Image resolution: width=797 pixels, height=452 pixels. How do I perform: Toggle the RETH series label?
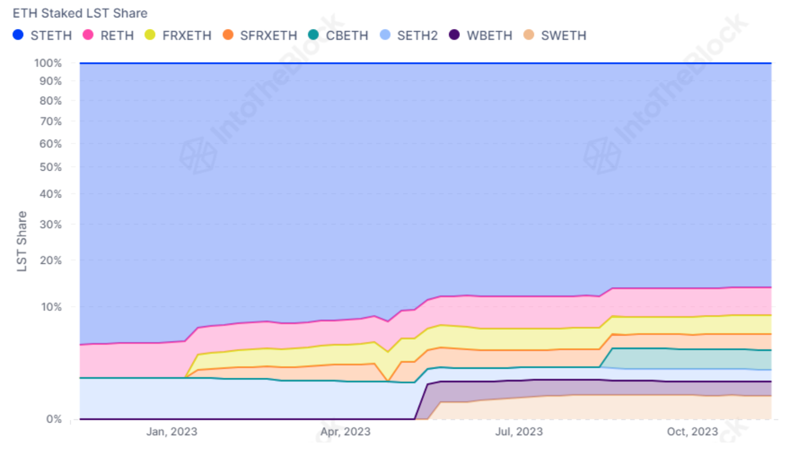coord(117,35)
